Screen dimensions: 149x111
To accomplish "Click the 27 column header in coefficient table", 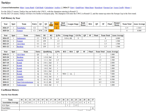I will [x=93, y=100].
